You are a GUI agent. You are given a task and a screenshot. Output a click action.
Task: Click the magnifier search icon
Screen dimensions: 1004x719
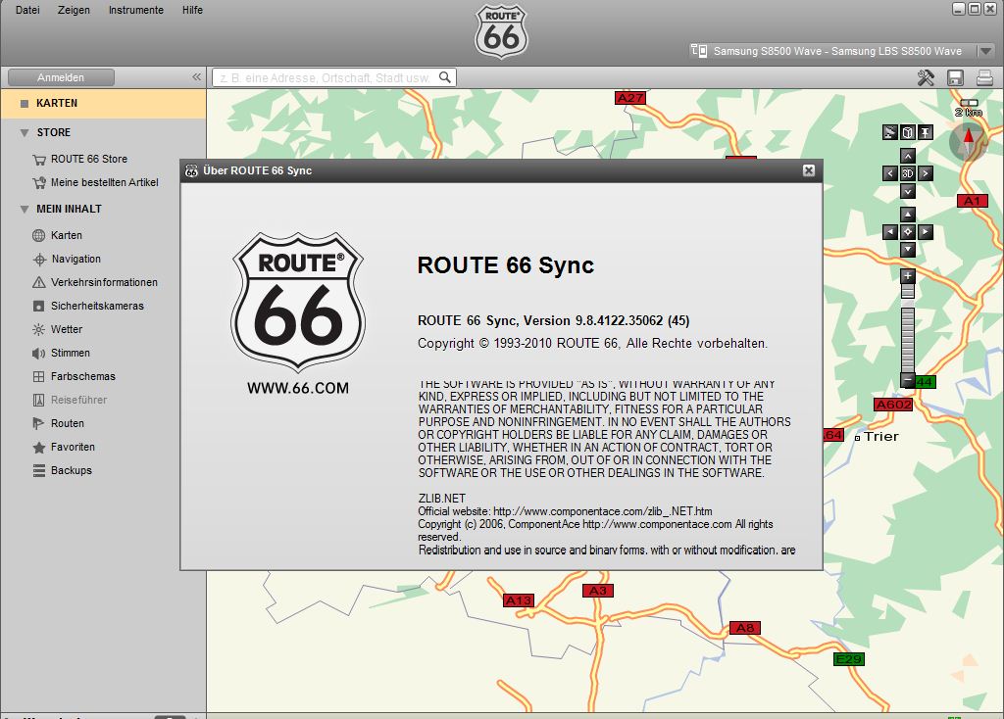[x=445, y=77]
